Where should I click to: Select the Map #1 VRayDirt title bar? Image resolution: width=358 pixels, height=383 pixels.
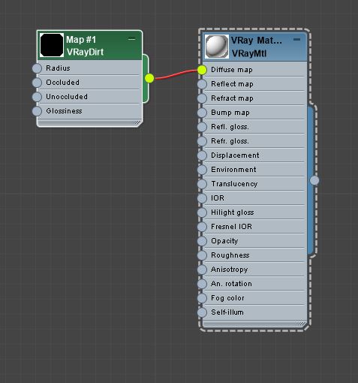89,45
